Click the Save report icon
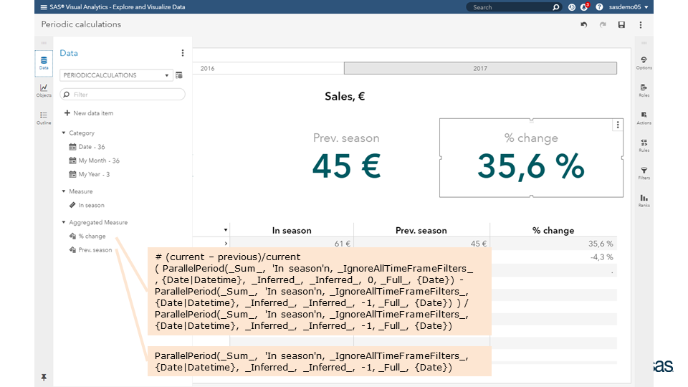This screenshot has width=688, height=387. click(x=621, y=24)
